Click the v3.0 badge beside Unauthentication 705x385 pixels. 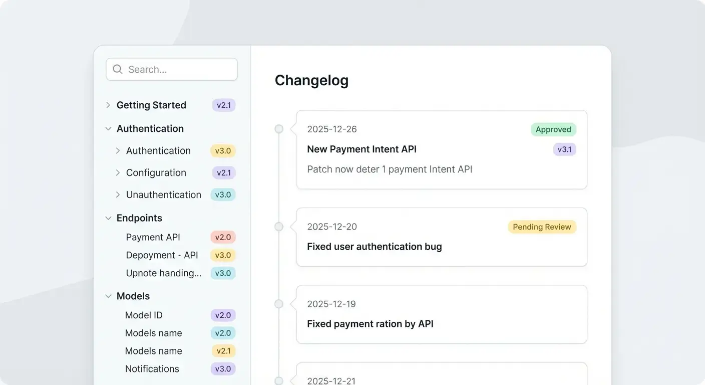click(x=223, y=195)
